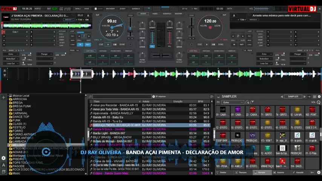The height and width of the screenshot is (181, 322).
Task: Open the Flanger effect dropdown on left deck
Action: point(44,54)
